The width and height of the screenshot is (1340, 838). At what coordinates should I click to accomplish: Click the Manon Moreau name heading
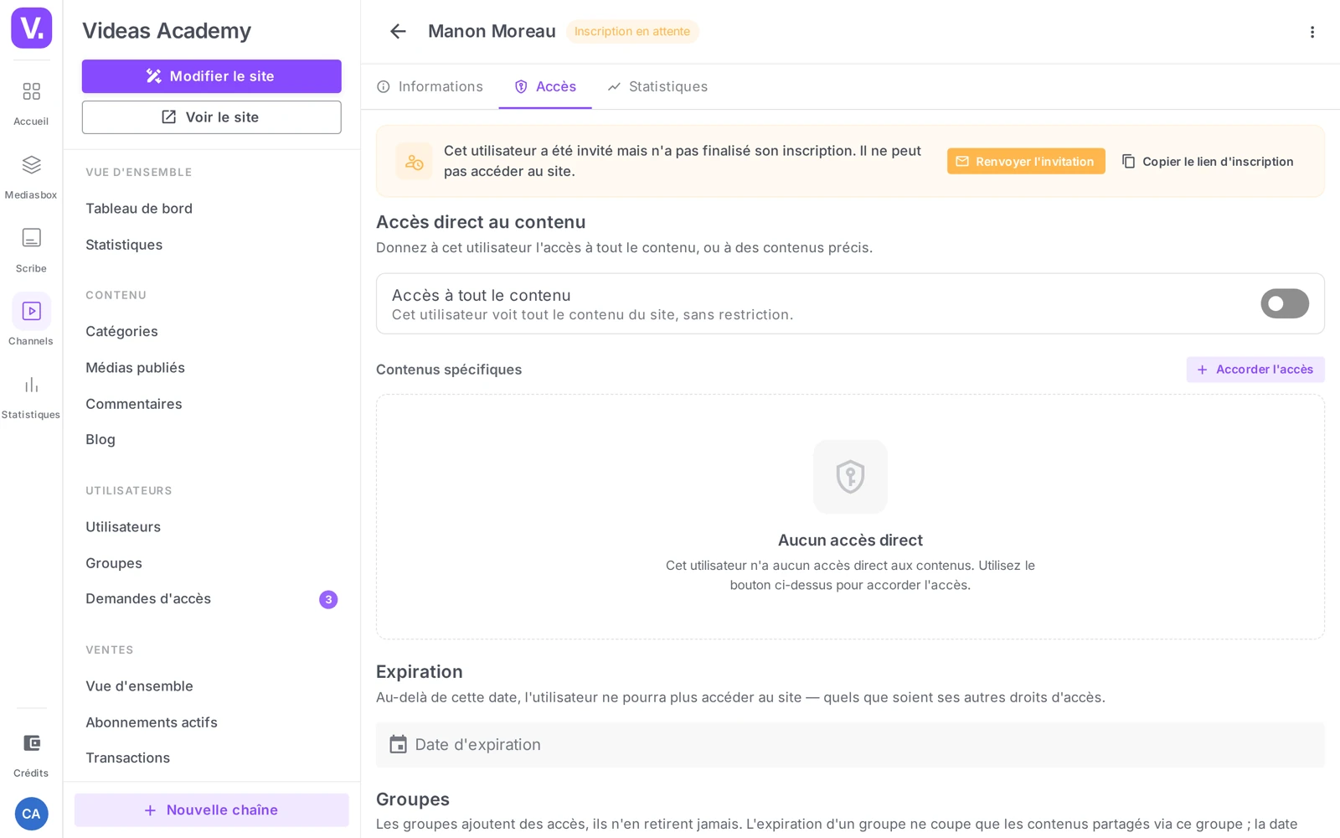coord(492,31)
